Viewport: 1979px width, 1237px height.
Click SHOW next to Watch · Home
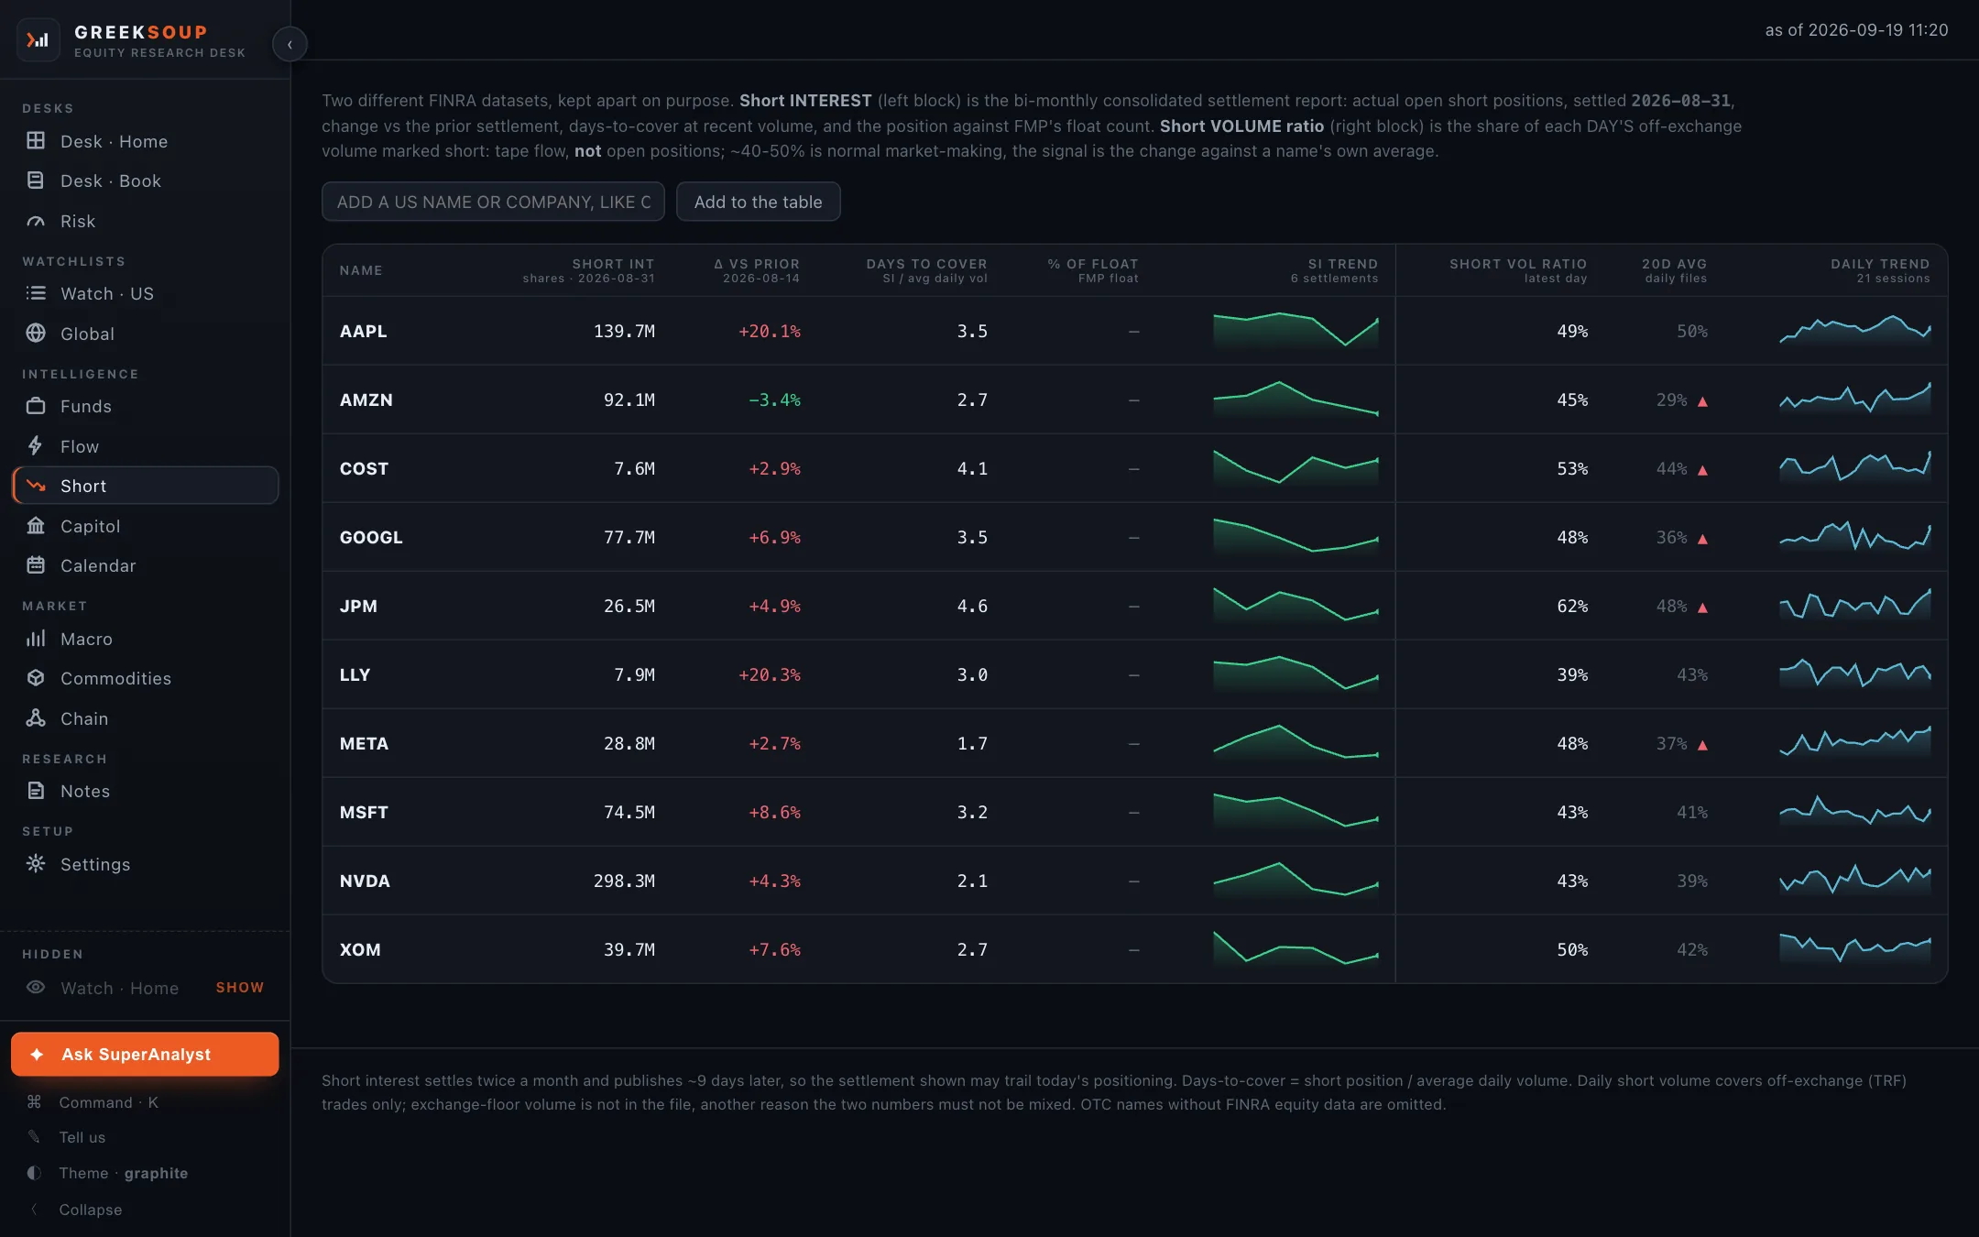239,988
